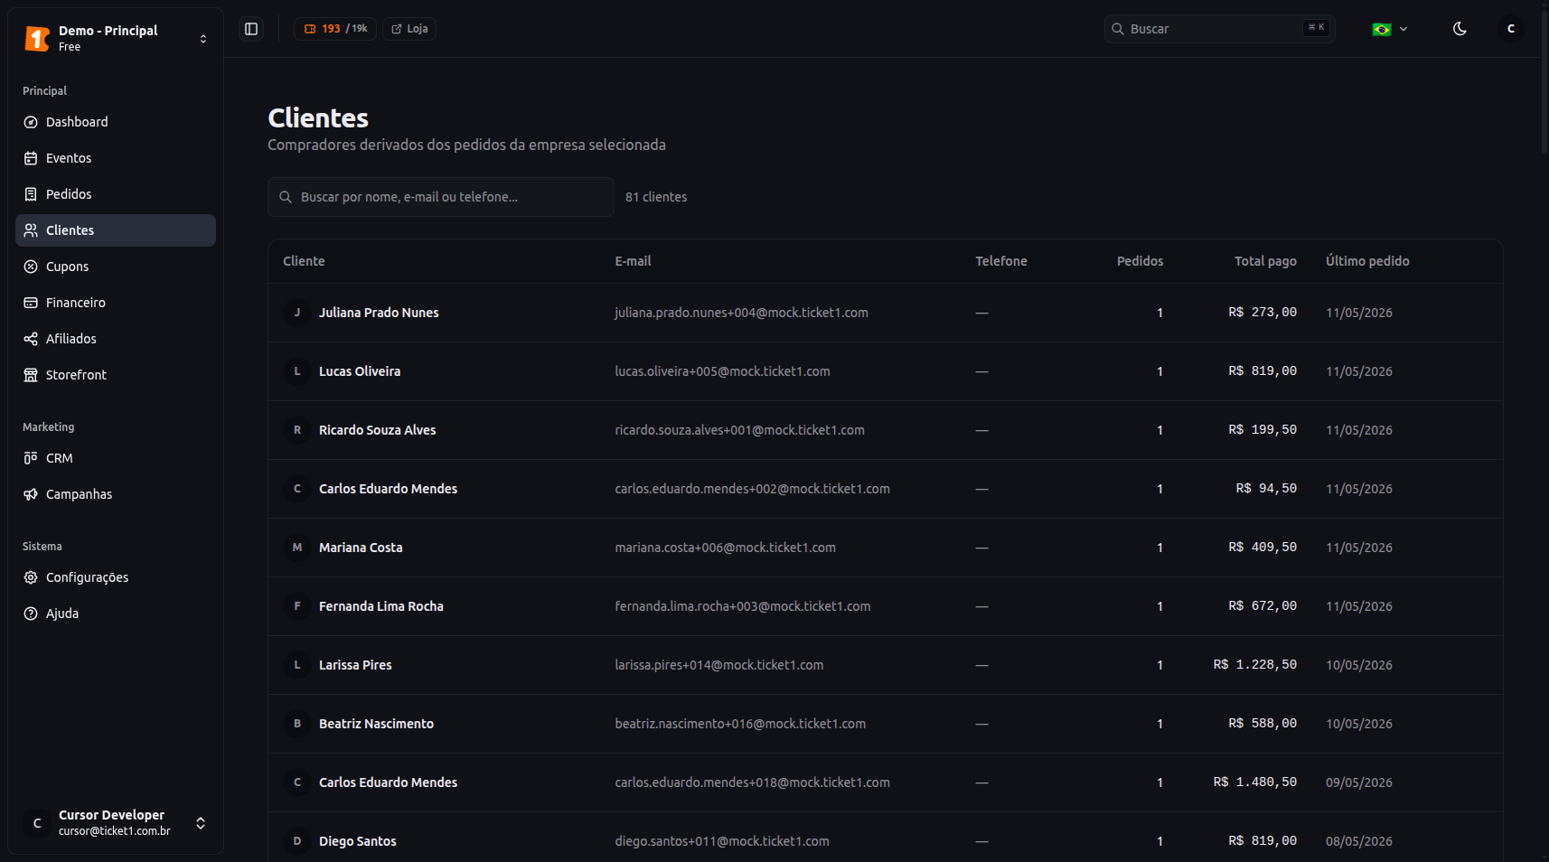Click the Loja external link button
Viewport: 1549px width, 862px height.
click(409, 29)
